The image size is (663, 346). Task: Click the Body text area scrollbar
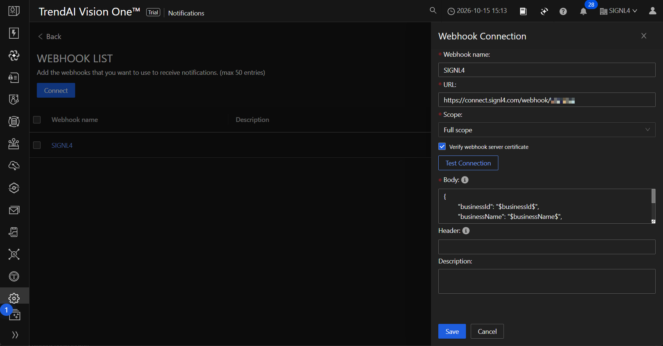point(653,196)
